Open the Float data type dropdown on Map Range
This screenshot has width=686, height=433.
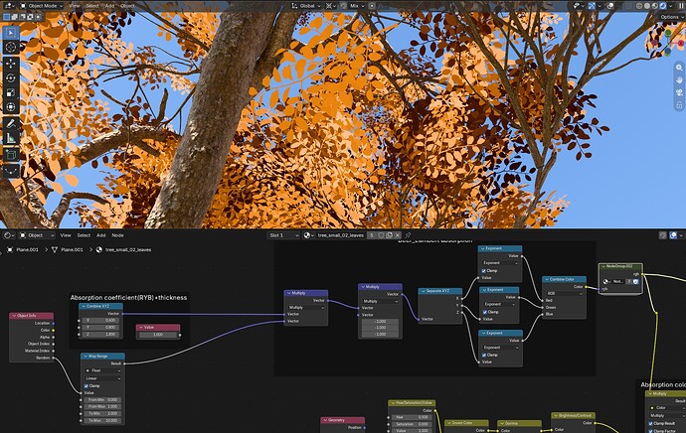[x=102, y=370]
